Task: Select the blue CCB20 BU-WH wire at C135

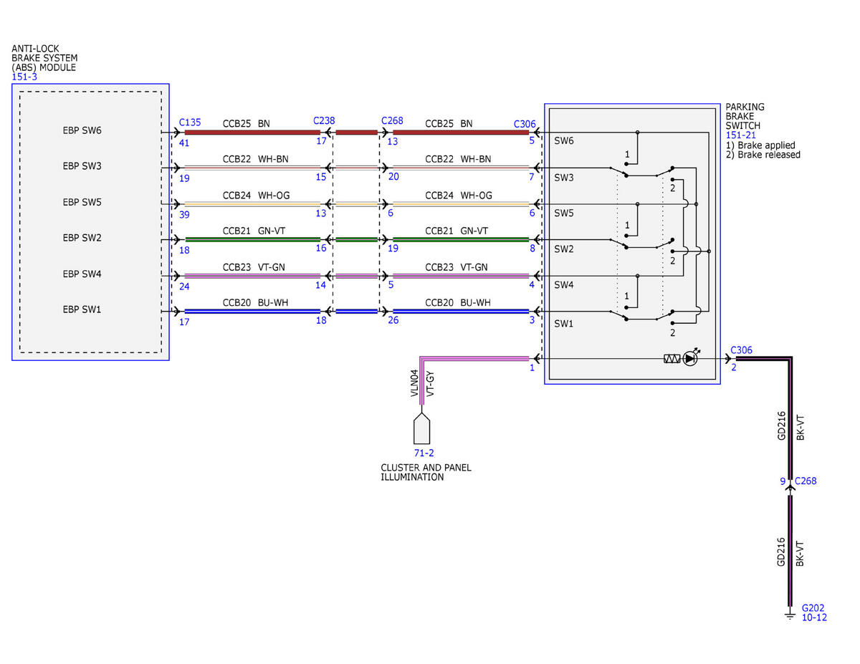Action: coord(252,312)
